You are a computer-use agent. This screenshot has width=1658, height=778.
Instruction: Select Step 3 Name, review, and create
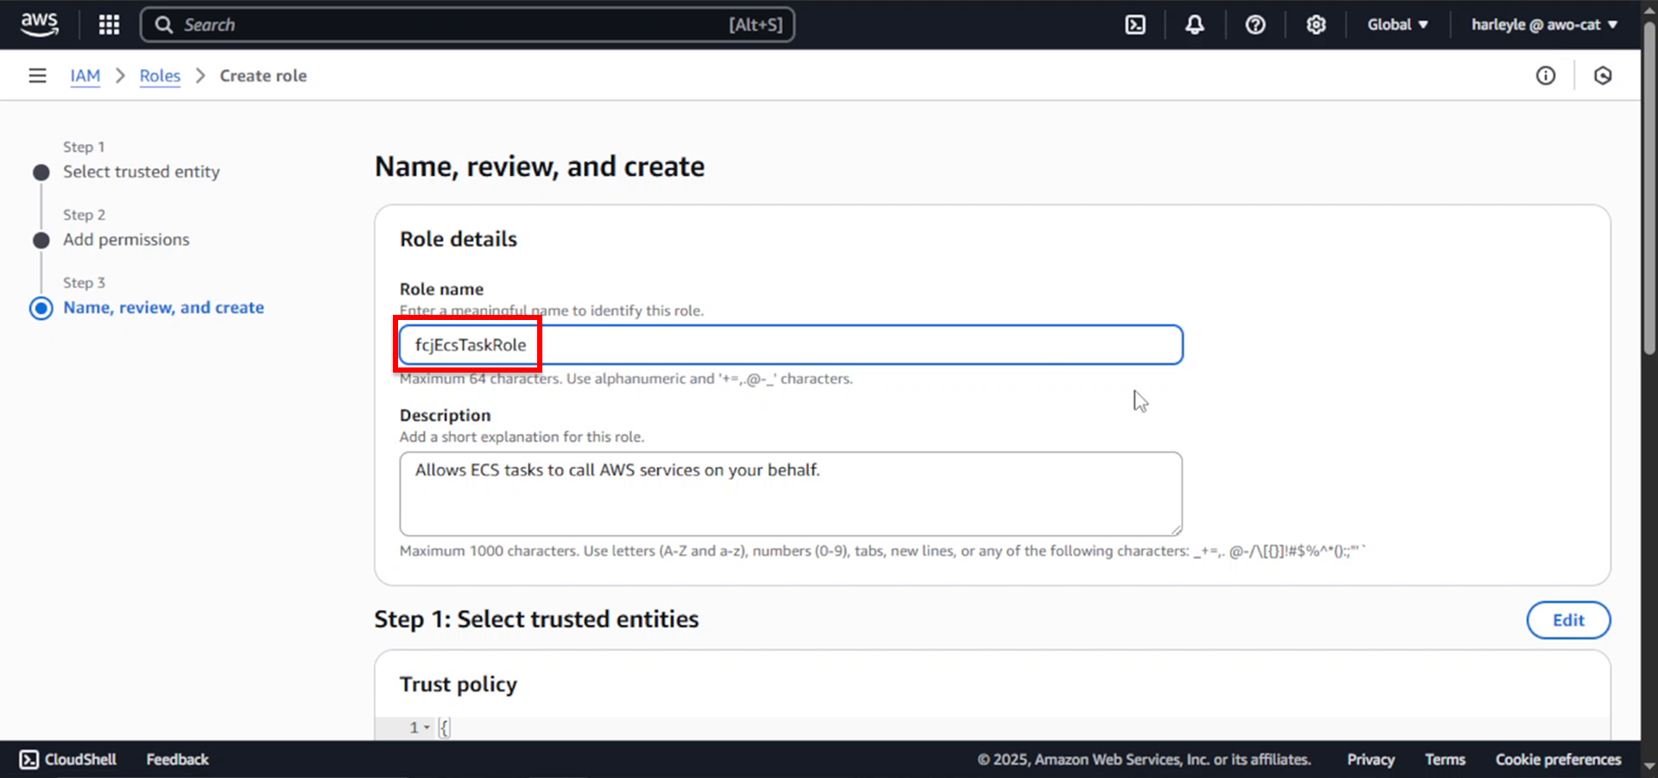click(163, 308)
